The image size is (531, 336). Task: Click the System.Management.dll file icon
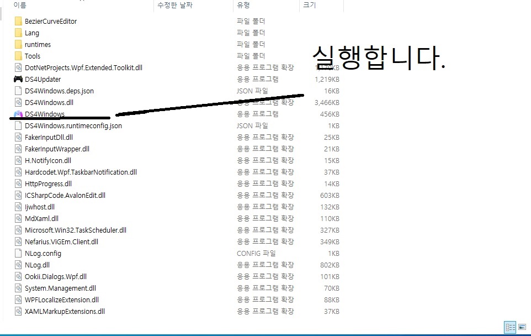[18, 288]
